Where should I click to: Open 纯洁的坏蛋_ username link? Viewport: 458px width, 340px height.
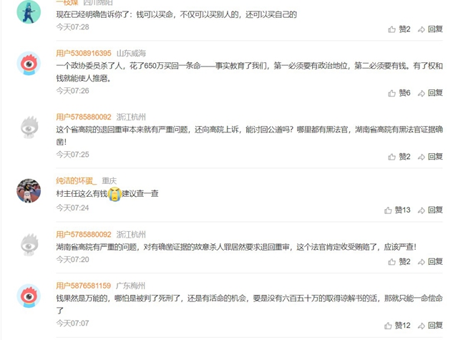tap(76, 181)
